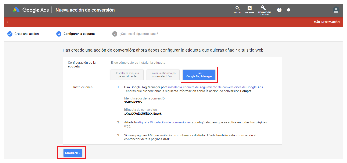This screenshot has width=347, height=163.
Task: Select Enviar la etiqueta por correo electrónico tab
Action: tap(163, 75)
